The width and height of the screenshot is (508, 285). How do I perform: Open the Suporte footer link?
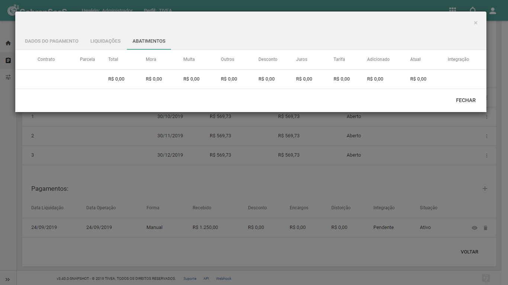tap(190, 279)
